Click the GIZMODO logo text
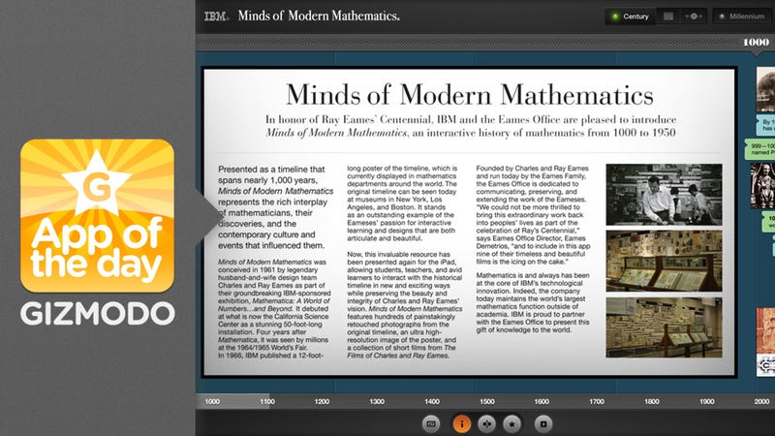The image size is (775, 436). (x=98, y=314)
